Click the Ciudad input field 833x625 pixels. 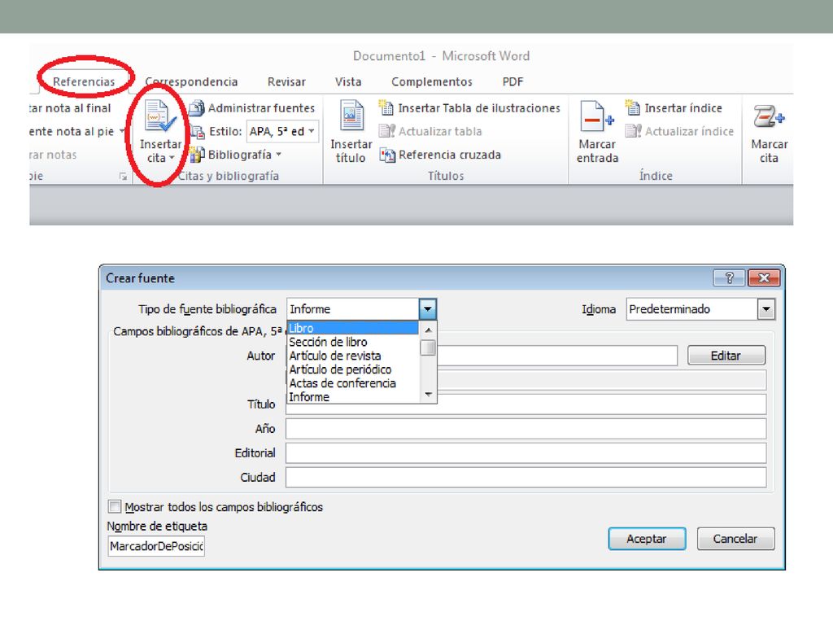[x=526, y=477]
